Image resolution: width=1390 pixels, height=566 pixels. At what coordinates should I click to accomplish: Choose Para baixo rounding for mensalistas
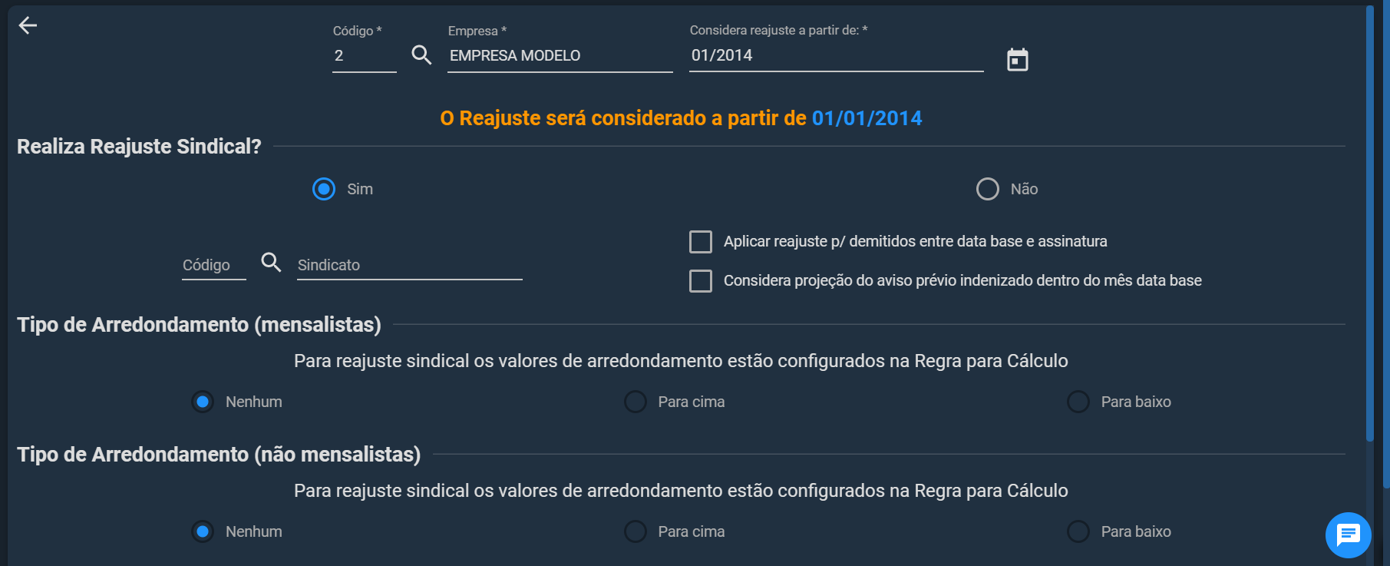click(1078, 402)
